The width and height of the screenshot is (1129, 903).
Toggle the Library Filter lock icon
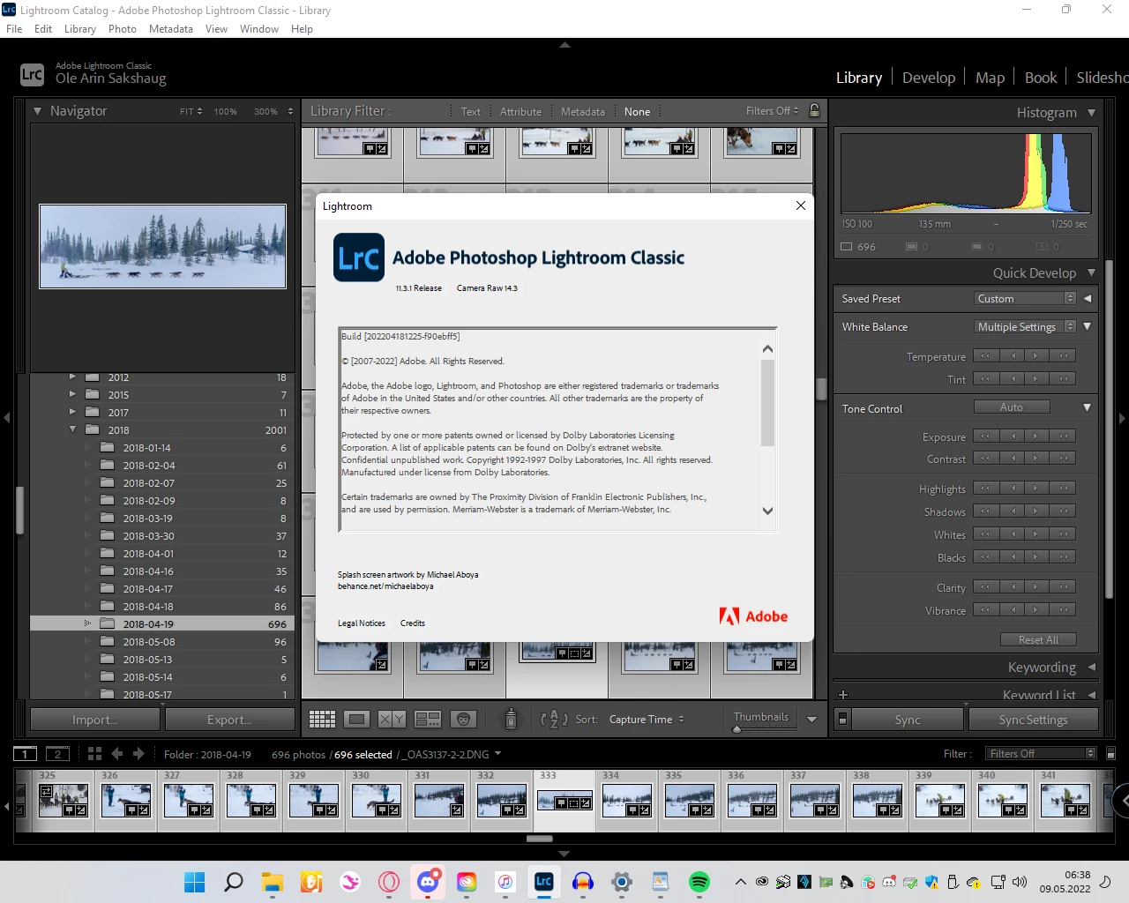(815, 111)
